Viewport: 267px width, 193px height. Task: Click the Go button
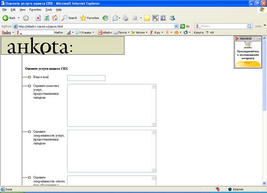(x=185, y=26)
